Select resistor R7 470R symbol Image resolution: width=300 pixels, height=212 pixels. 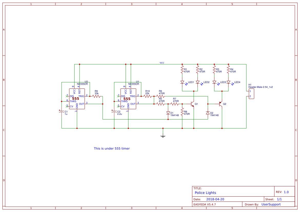[175, 104]
